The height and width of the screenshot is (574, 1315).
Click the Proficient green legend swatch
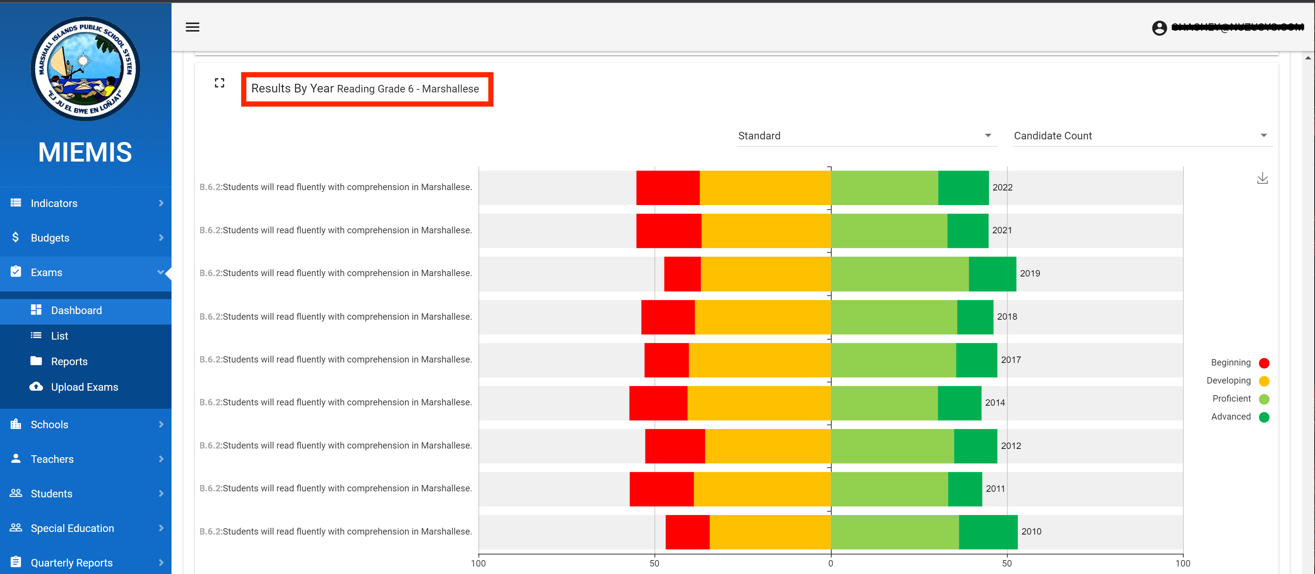[x=1263, y=399]
